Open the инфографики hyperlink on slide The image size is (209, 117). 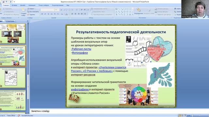(x=80, y=89)
